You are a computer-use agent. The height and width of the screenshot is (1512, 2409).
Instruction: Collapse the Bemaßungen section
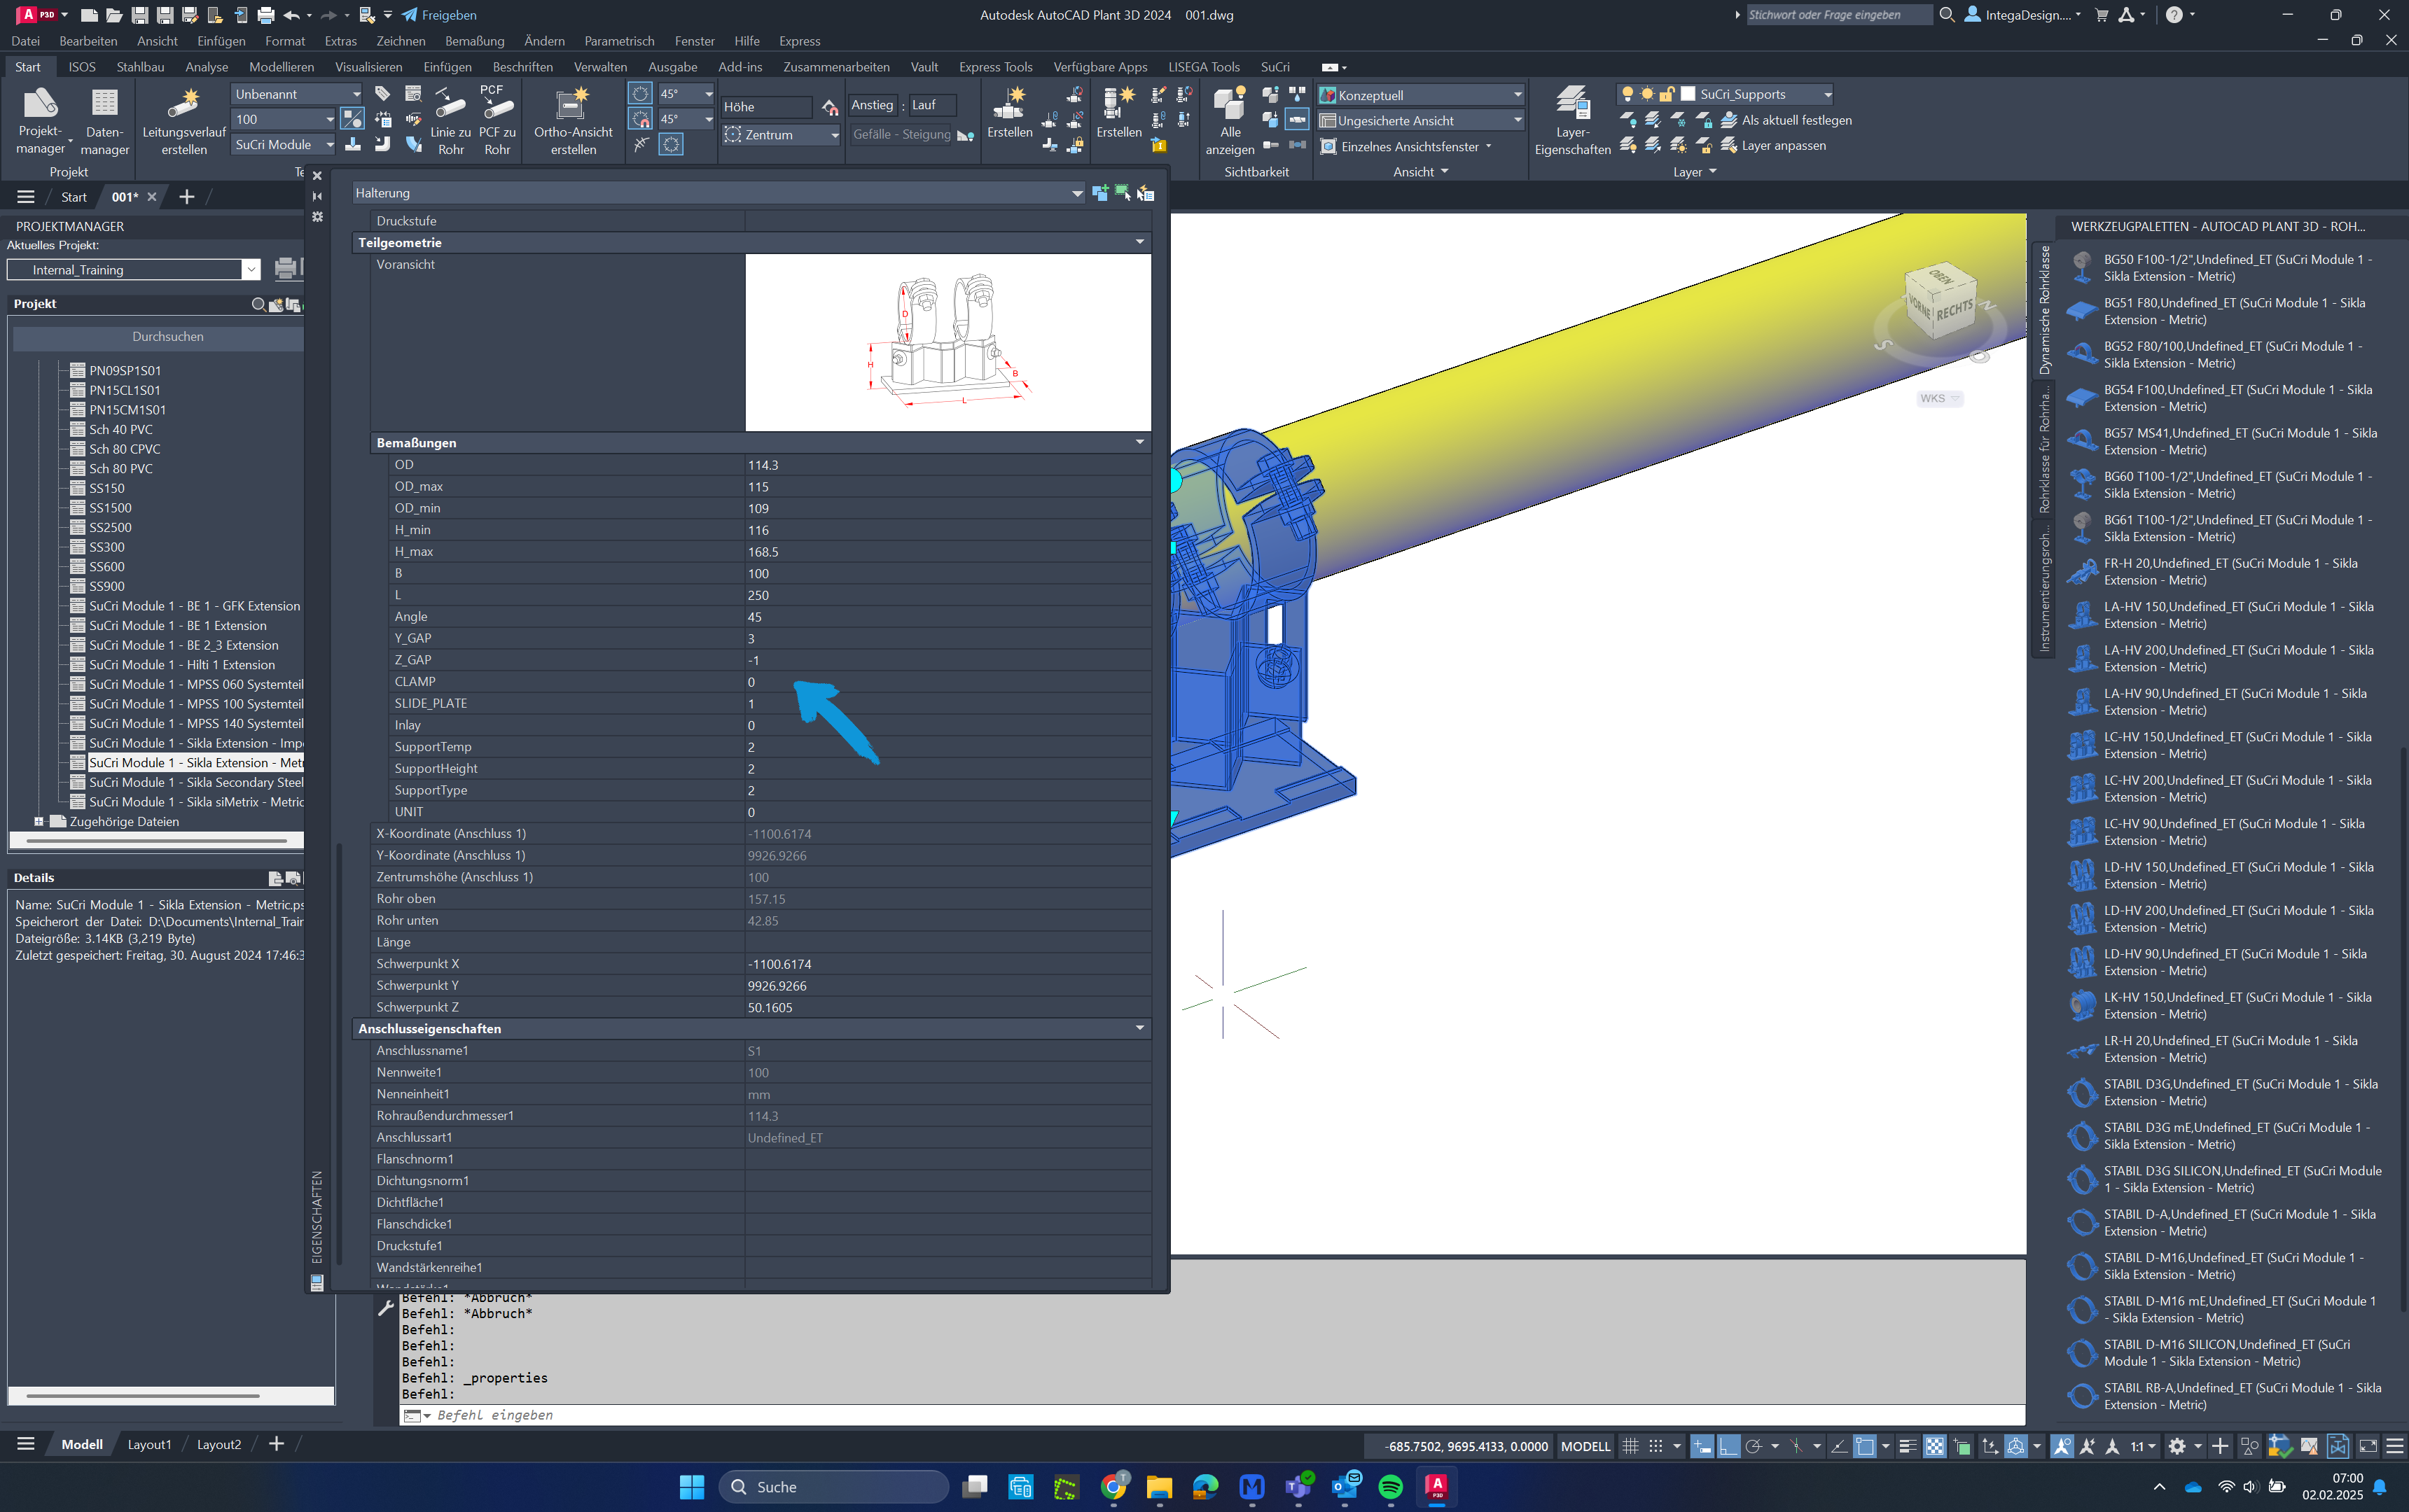pyautogui.click(x=1139, y=442)
